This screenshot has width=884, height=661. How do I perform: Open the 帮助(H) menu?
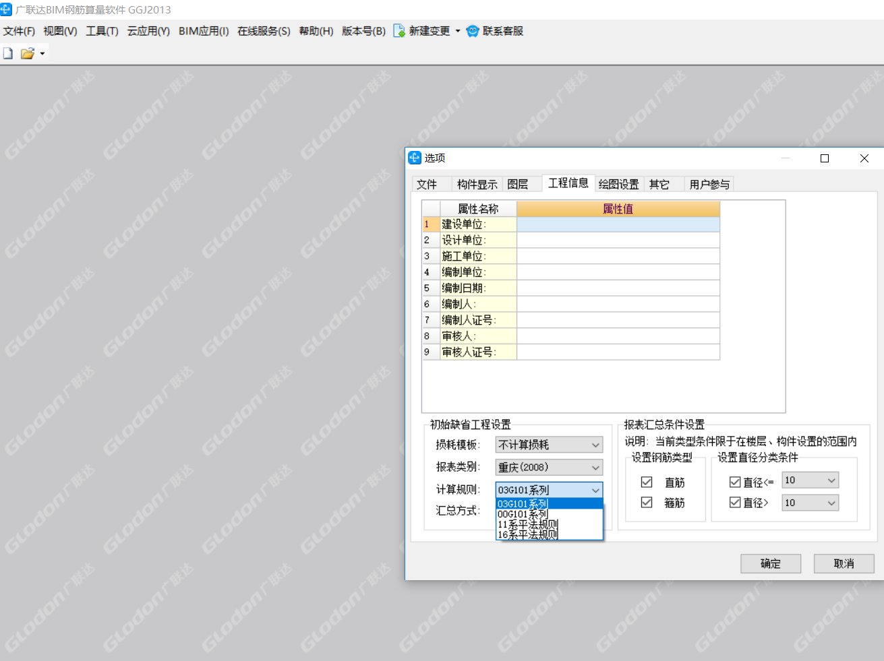(316, 31)
